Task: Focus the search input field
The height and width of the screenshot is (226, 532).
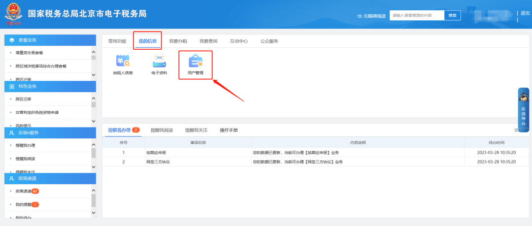Action: tap(416, 16)
